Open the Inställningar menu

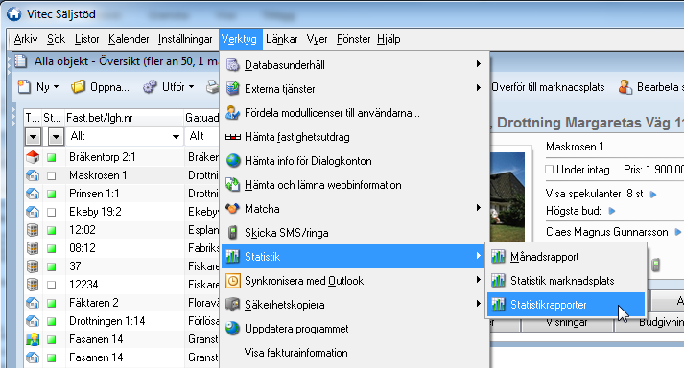coord(185,39)
